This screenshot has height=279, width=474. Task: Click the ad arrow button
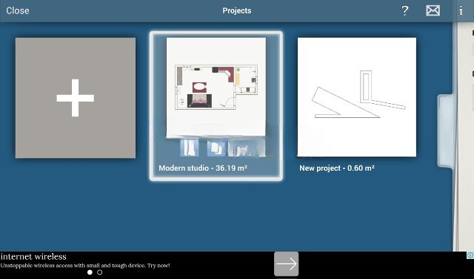pos(287,264)
